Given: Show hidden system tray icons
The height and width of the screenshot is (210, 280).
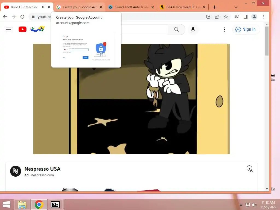Looking at the screenshot, I should [x=241, y=205].
